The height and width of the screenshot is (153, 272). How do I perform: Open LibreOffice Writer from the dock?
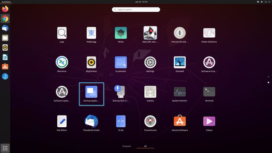tap(5, 57)
